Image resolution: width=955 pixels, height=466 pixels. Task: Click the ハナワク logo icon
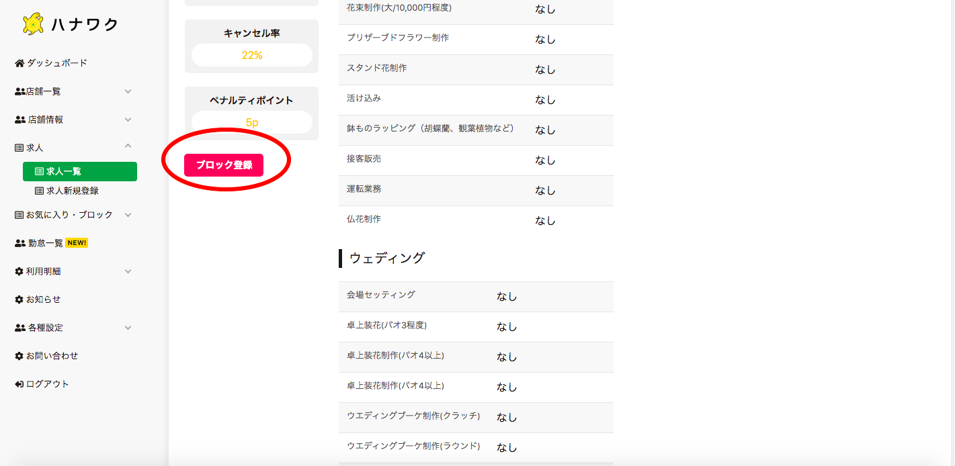point(33,24)
